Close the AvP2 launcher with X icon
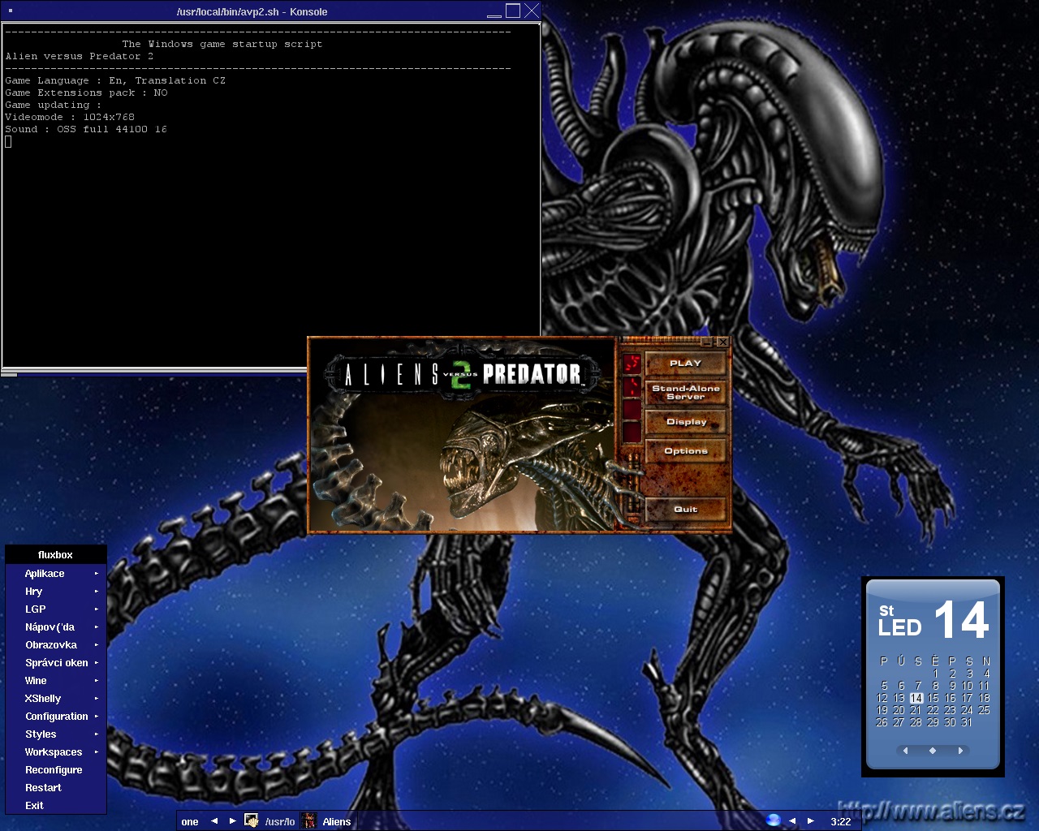This screenshot has width=1039, height=831. click(x=722, y=342)
